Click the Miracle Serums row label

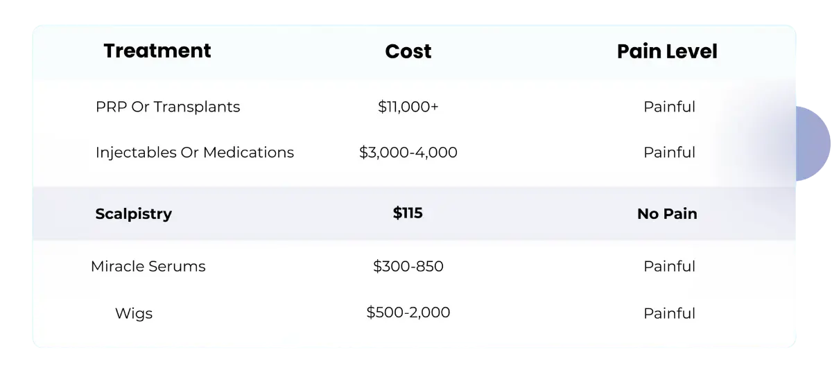(x=148, y=266)
